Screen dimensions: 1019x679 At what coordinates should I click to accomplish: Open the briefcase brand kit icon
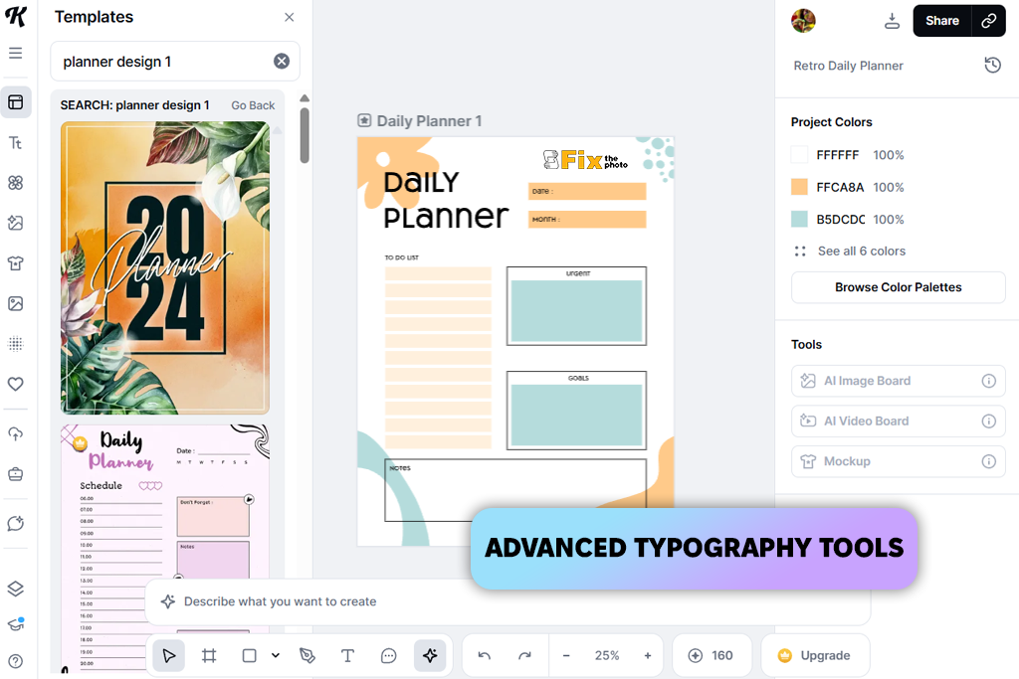(16, 474)
